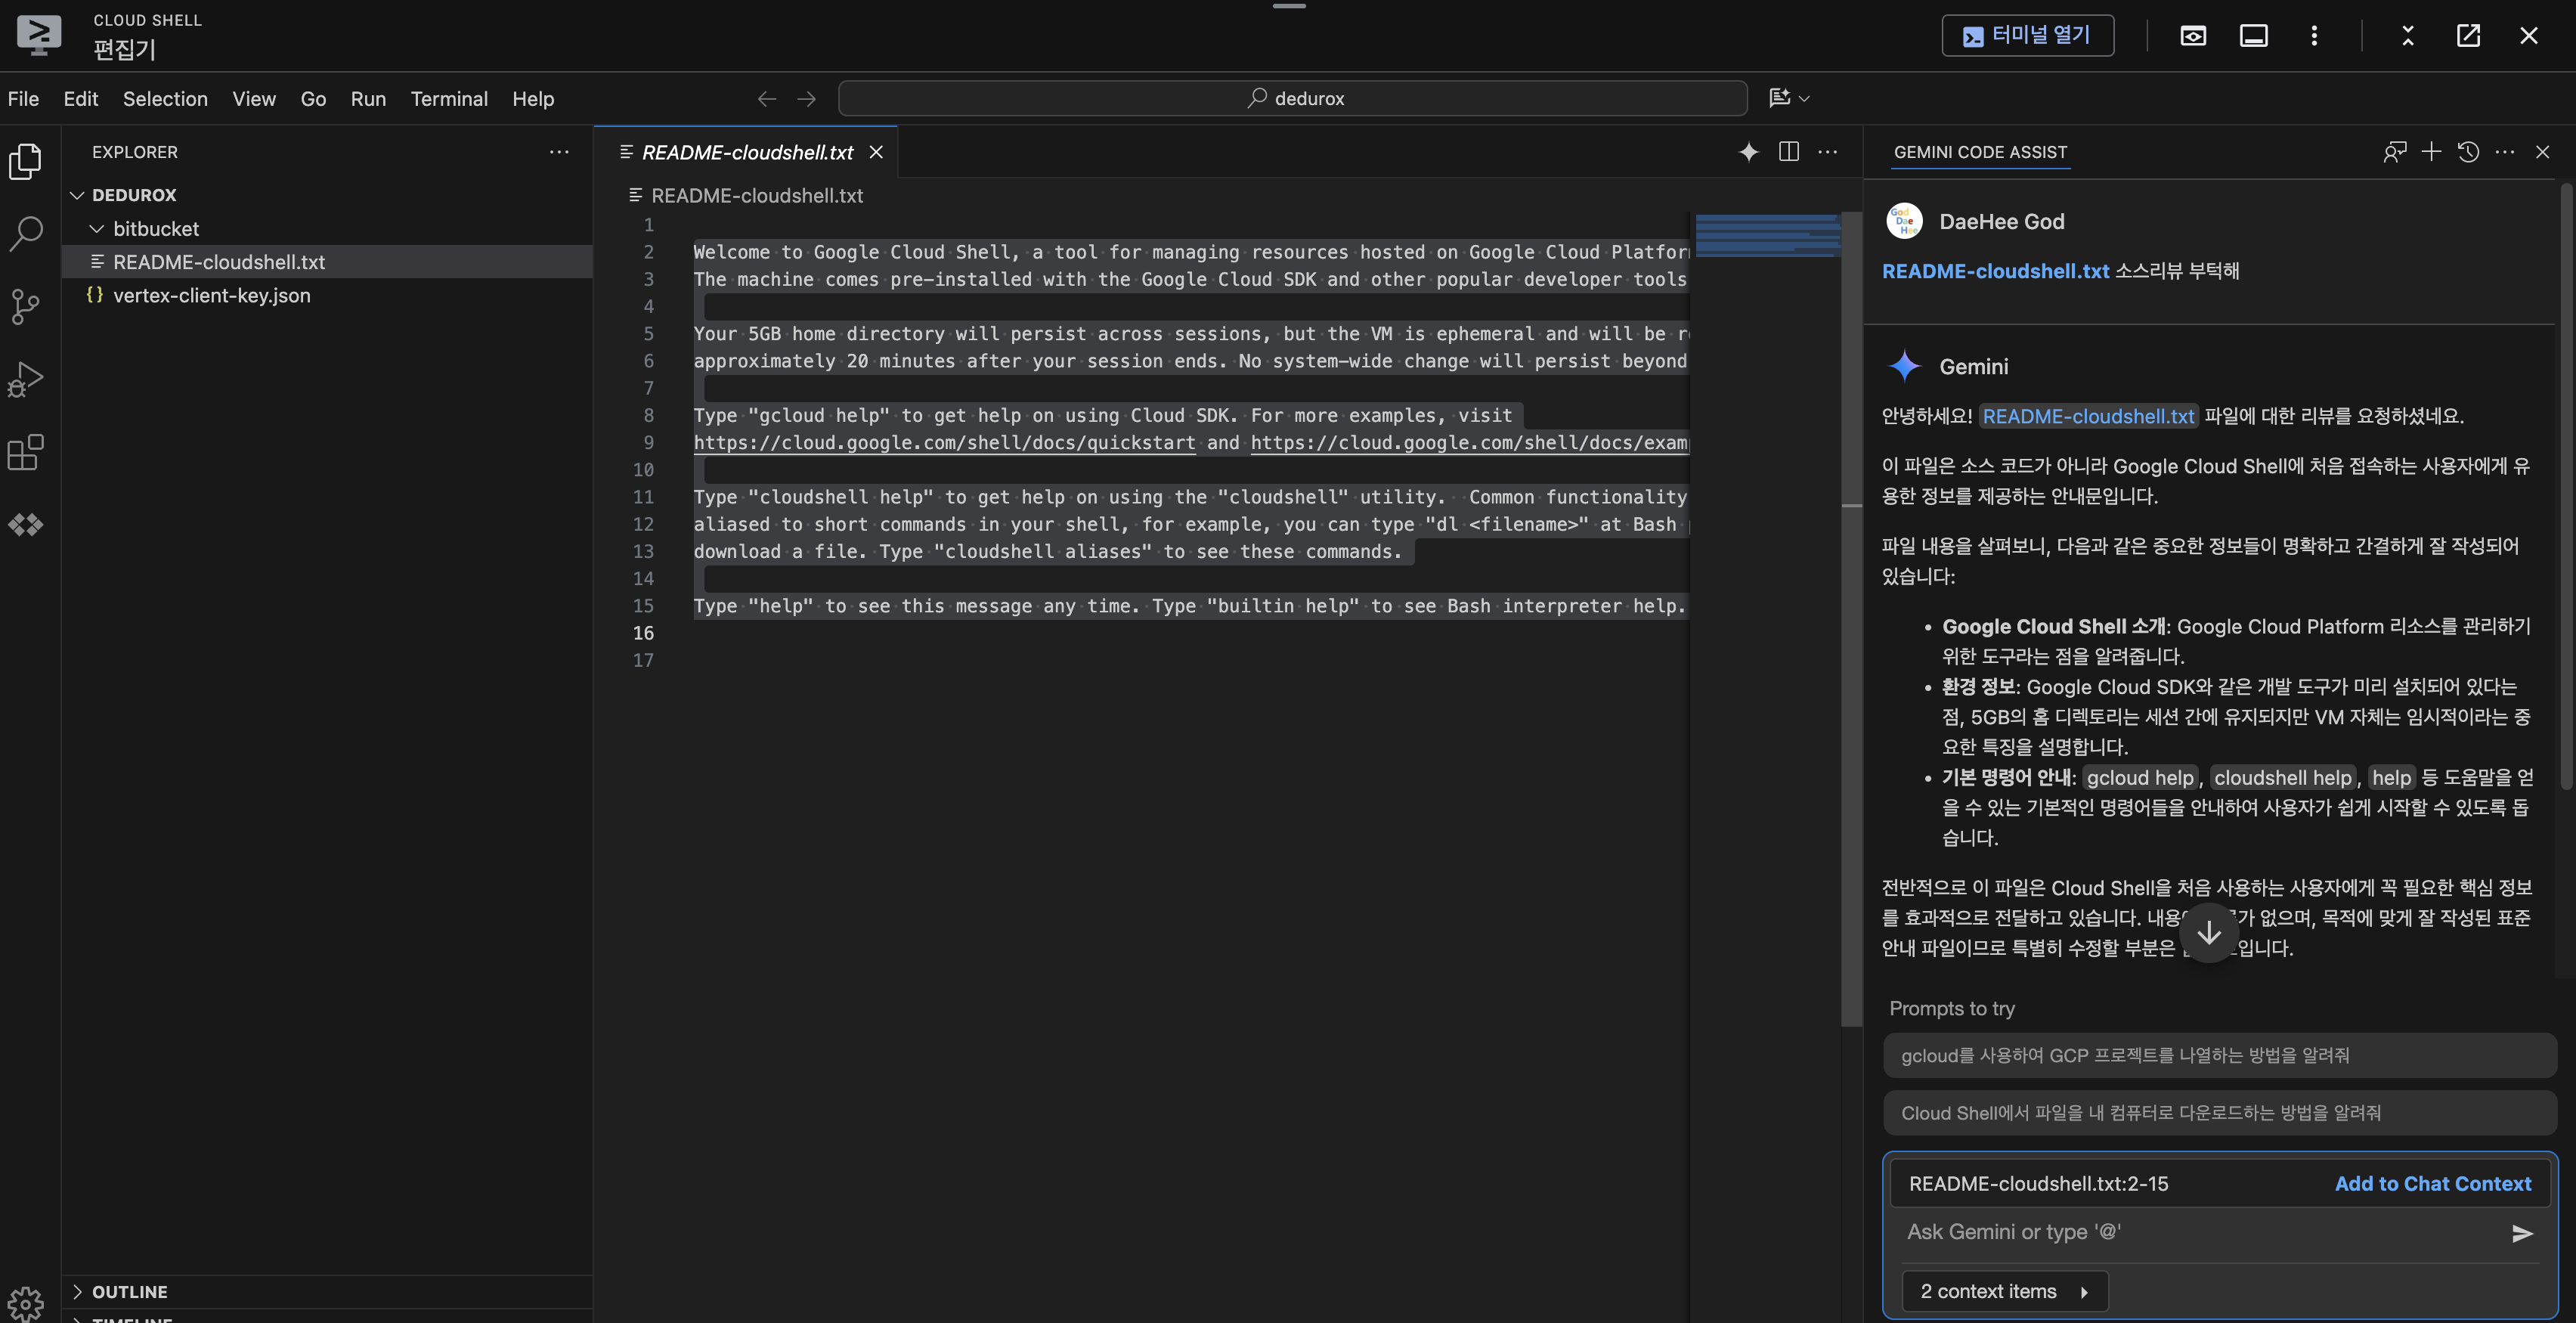
Task: Open the Terminal menu
Action: [449, 99]
